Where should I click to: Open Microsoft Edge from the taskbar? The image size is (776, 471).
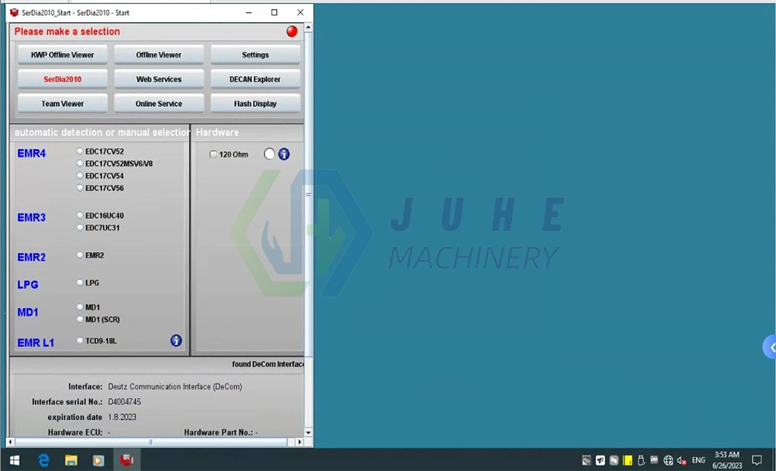click(x=43, y=460)
